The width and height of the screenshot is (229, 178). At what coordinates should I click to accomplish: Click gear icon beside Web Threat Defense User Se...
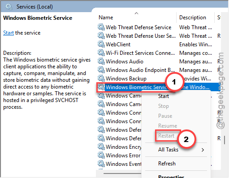[101, 36]
